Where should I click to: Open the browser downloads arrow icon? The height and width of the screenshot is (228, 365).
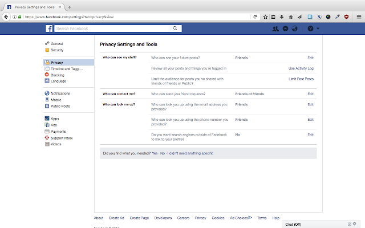tap(282, 17)
